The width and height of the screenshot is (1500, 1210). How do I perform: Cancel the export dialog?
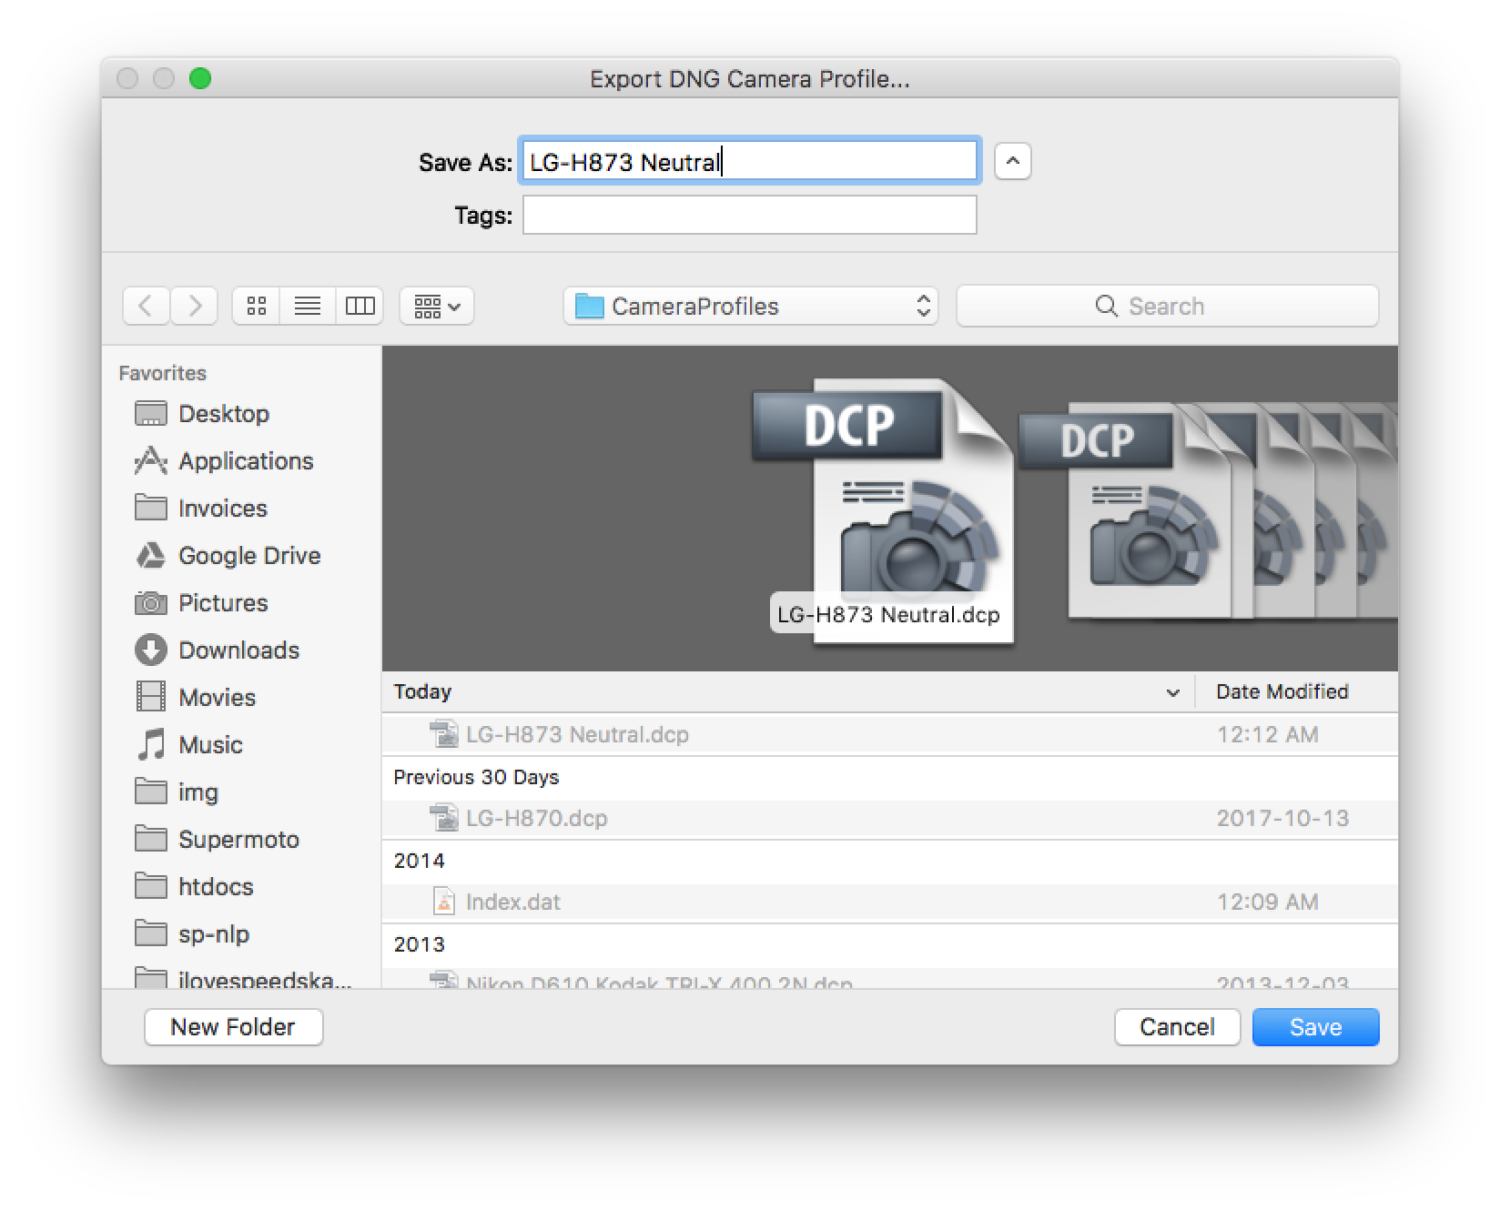click(1177, 1027)
